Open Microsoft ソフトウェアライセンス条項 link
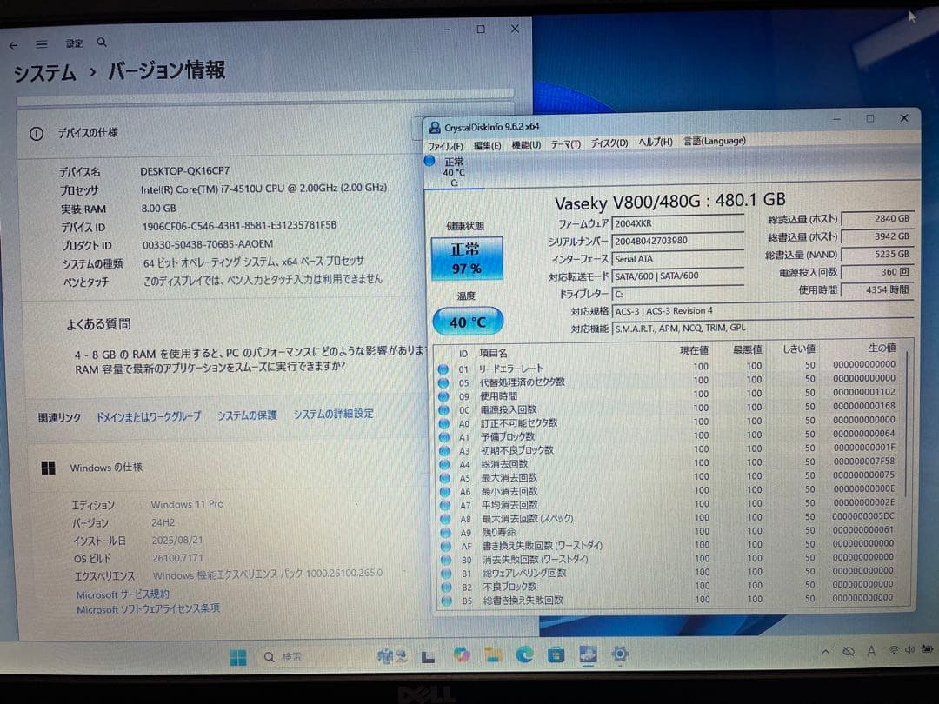939x704 pixels. (x=148, y=608)
